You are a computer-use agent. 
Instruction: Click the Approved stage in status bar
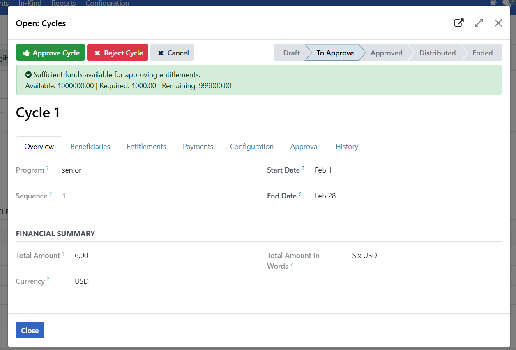[386, 53]
